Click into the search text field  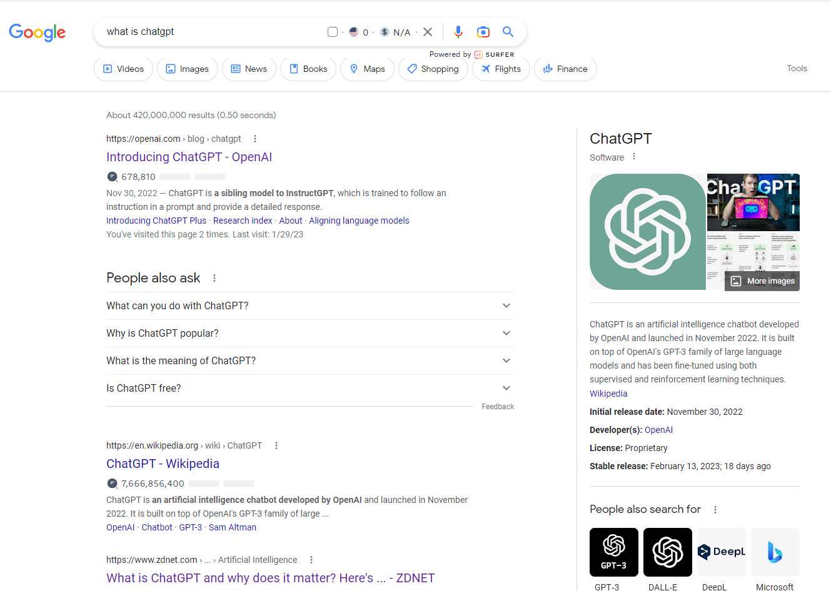(x=213, y=32)
